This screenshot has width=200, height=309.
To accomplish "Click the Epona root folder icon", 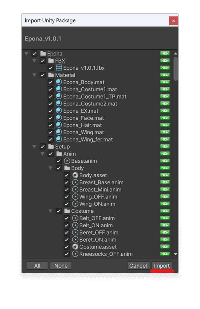I will pyautogui.click(x=43, y=54).
